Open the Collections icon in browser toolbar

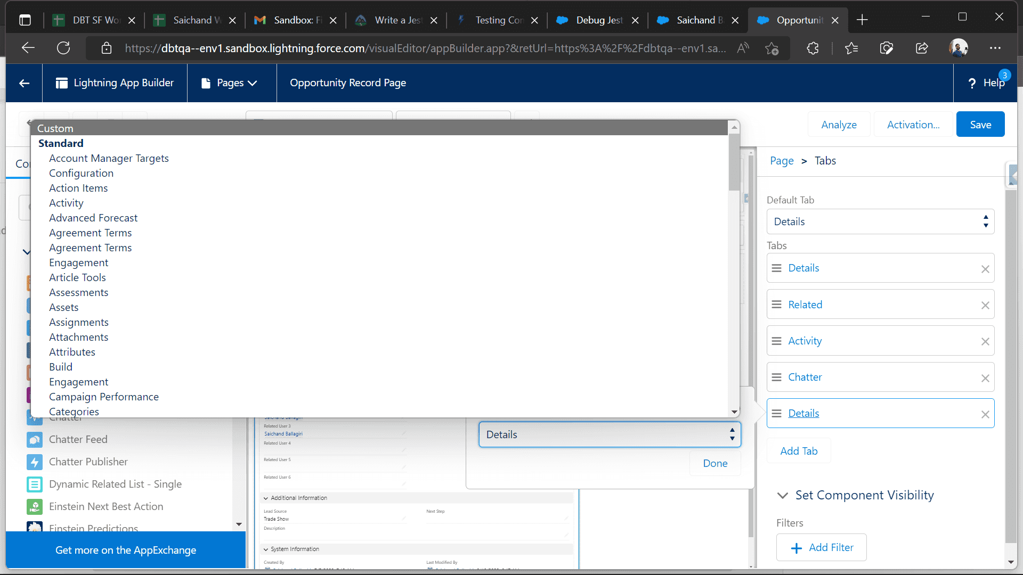tap(887, 48)
